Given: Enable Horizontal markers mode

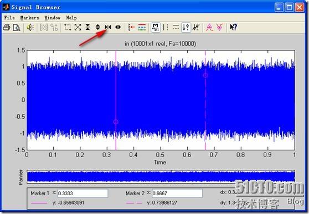Looking at the screenshot, I should (x=176, y=27).
